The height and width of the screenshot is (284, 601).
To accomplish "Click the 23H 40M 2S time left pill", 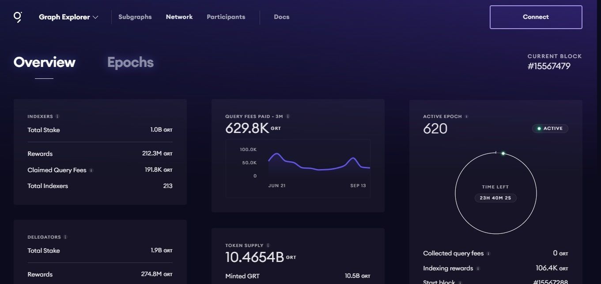I will click(495, 198).
